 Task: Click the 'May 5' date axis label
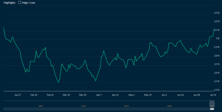point(132,95)
